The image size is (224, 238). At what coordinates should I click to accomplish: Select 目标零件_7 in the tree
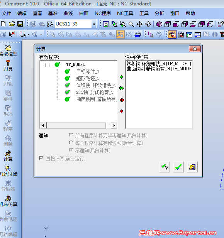88,71
